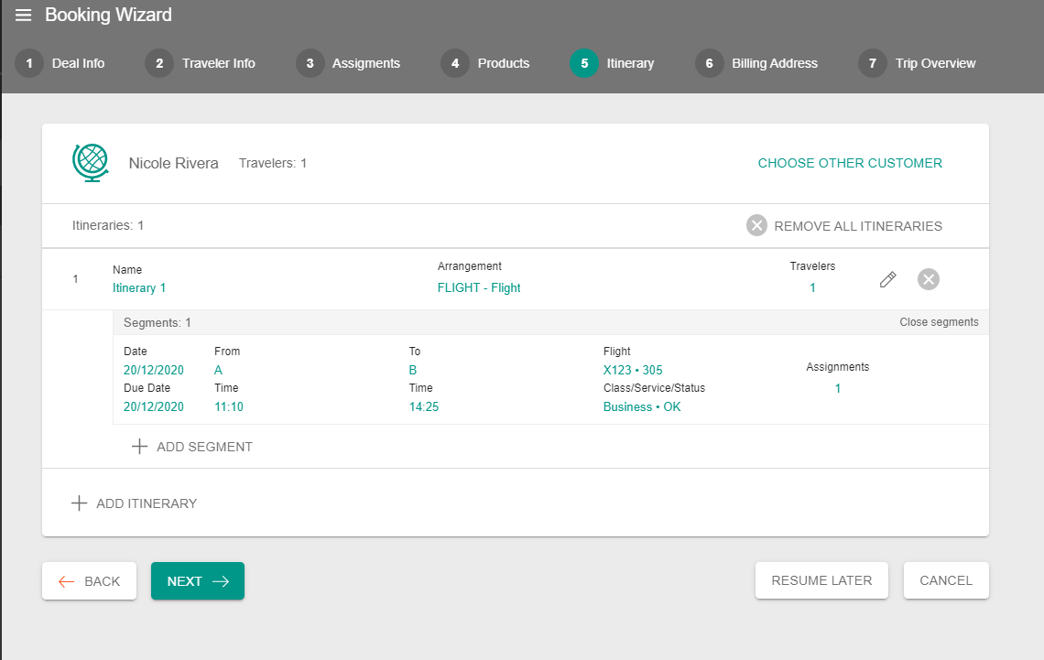The height and width of the screenshot is (660, 1044).
Task: Click the Due Date 20/12/2020 value
Action: [x=153, y=406]
